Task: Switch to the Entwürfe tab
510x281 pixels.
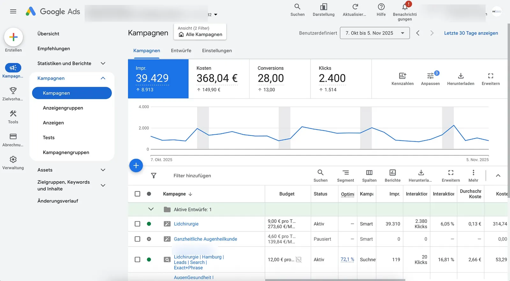Action: 181,51
